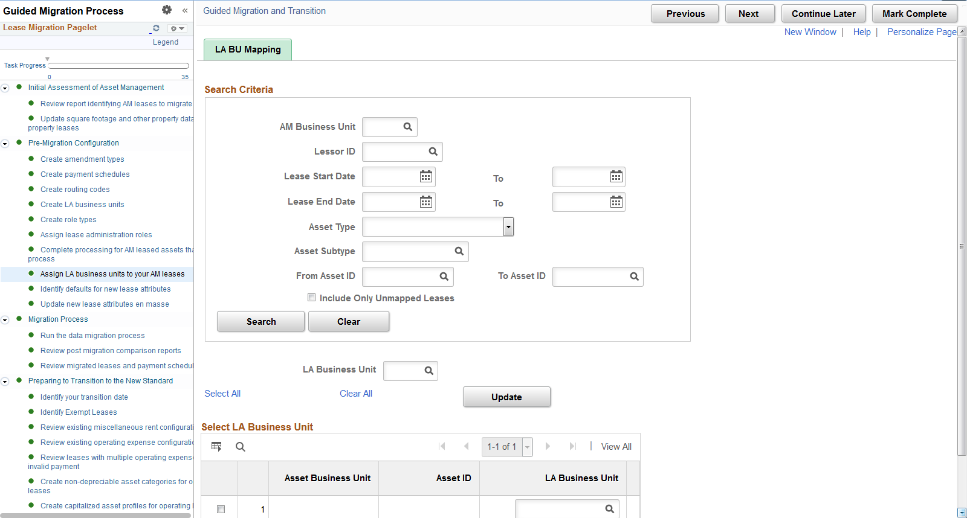Open Identify Exempt Leases task

point(79,412)
